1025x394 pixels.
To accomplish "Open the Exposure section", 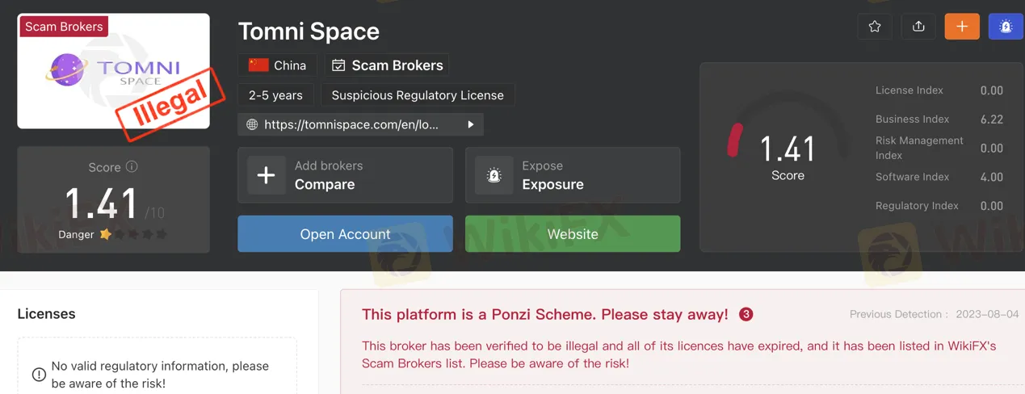I will point(573,175).
